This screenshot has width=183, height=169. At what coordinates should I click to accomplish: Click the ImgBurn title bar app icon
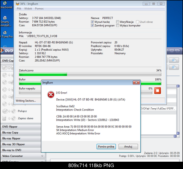point(18,4)
